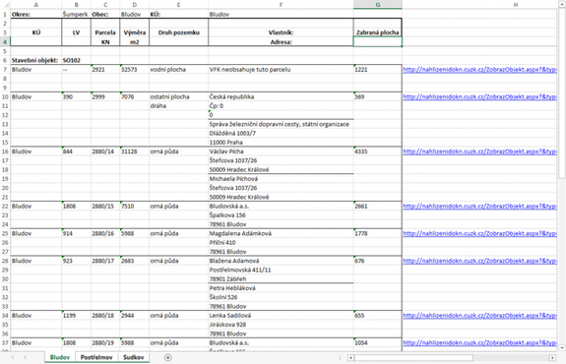Select cell 'Blažena Adamová'

pos(281,261)
